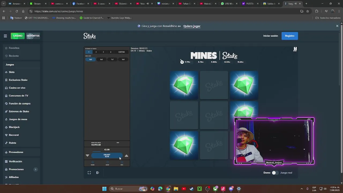Reveal the bottom-middle unrevealed tile

point(214,145)
